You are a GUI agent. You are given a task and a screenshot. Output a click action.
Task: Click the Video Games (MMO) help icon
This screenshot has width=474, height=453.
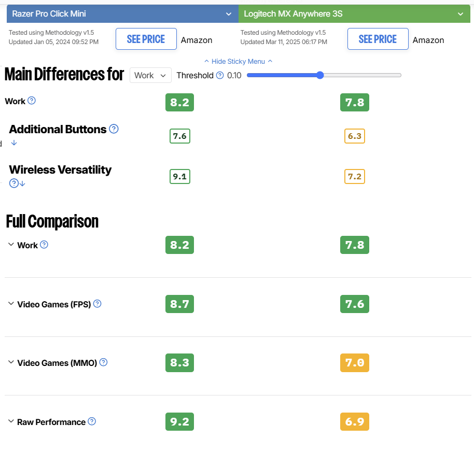pyautogui.click(x=103, y=362)
